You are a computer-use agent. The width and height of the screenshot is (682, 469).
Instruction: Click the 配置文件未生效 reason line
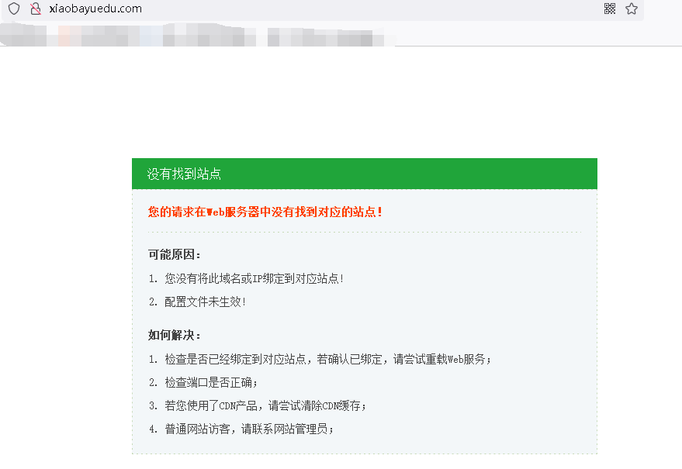205,302
